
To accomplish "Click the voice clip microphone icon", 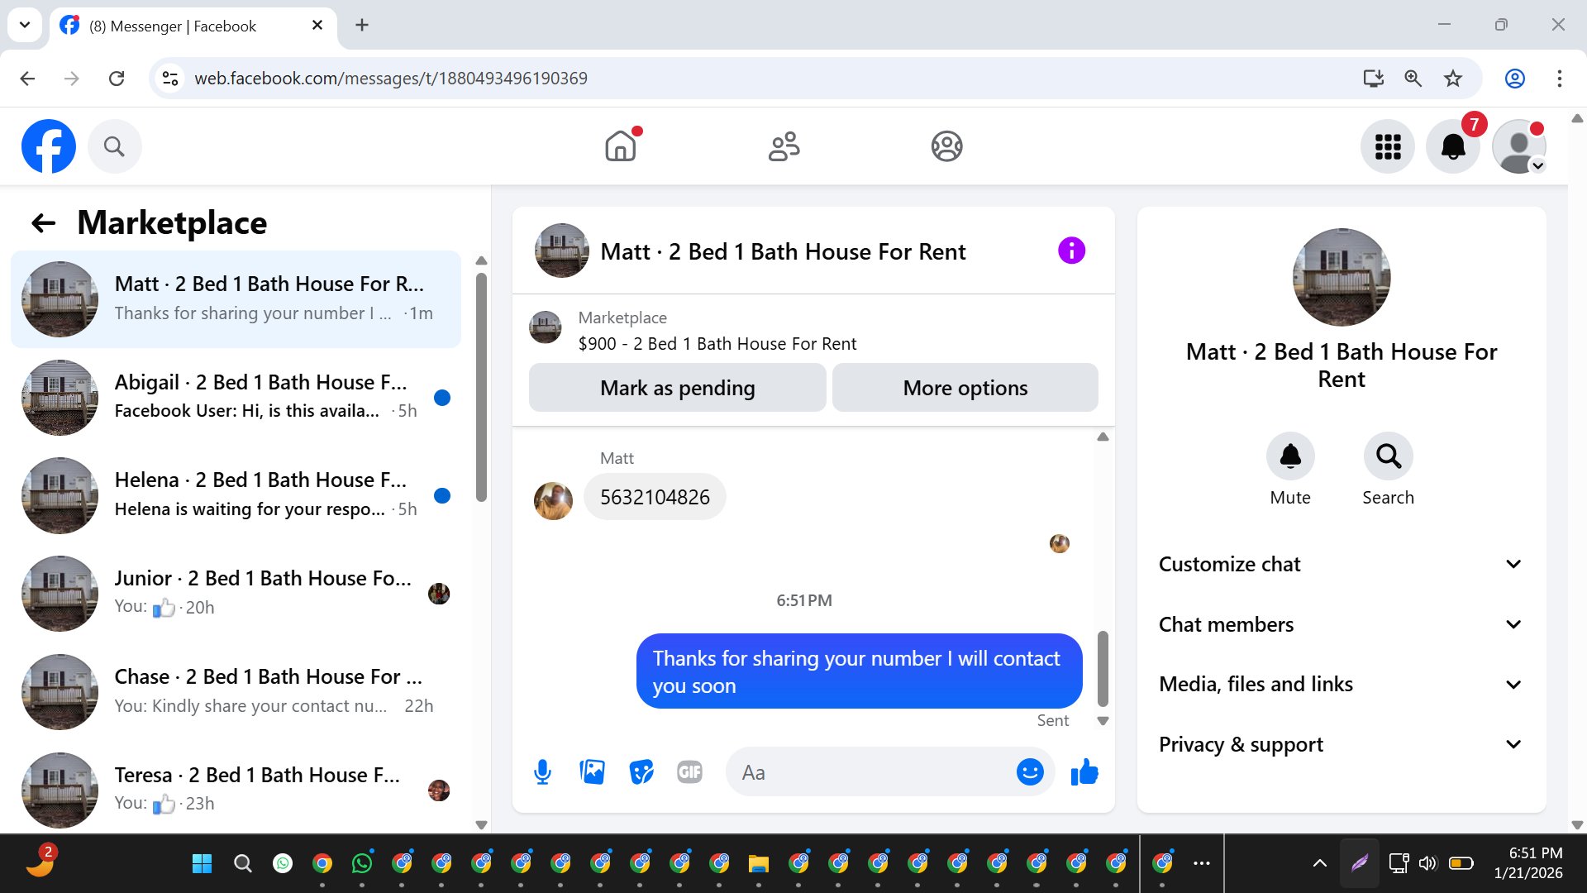I will [542, 772].
